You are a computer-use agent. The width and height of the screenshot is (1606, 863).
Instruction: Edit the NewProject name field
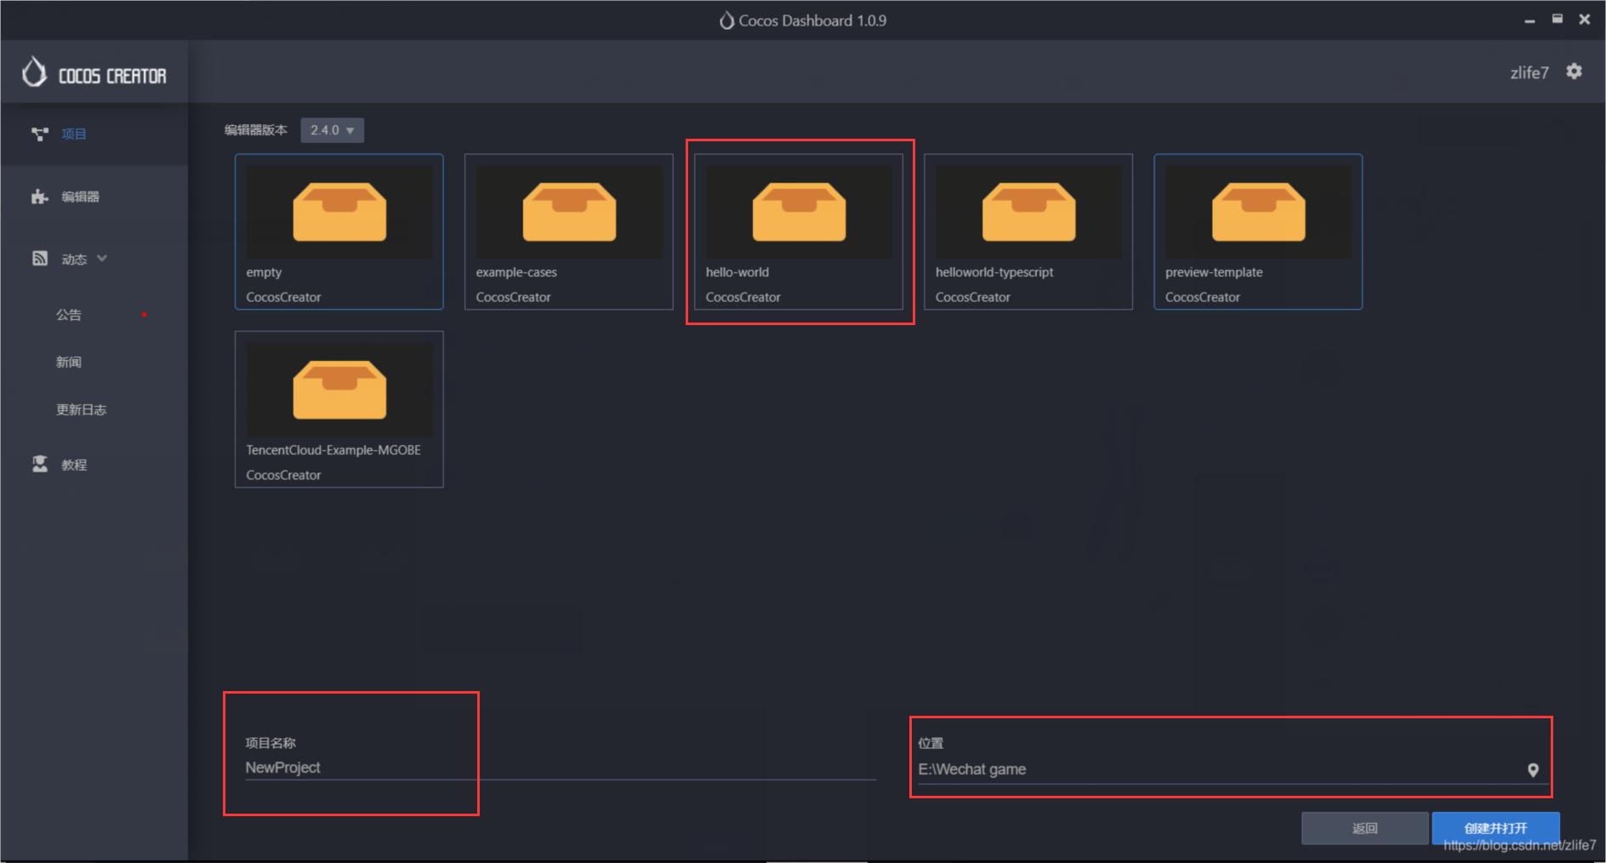coord(561,768)
